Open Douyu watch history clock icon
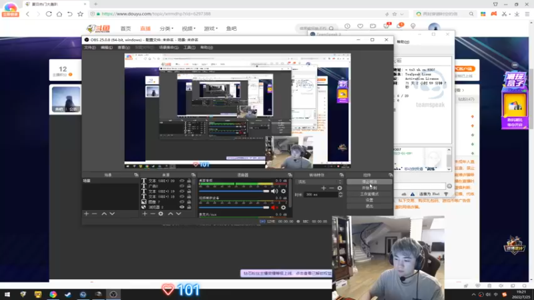This screenshot has height=300, width=534. coord(347,26)
